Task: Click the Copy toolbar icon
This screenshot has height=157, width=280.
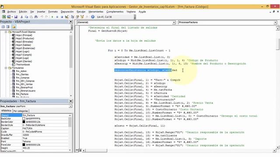Action: click(26, 17)
